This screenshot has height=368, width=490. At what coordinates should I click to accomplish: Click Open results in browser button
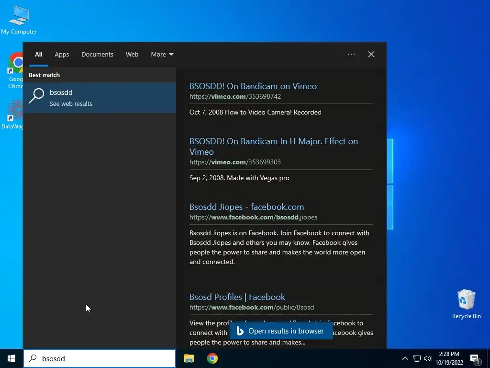[281, 331]
